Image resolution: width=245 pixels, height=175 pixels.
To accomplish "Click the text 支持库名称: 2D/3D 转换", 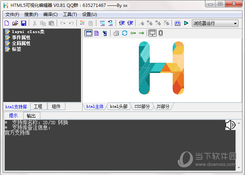I will tap(40, 123).
